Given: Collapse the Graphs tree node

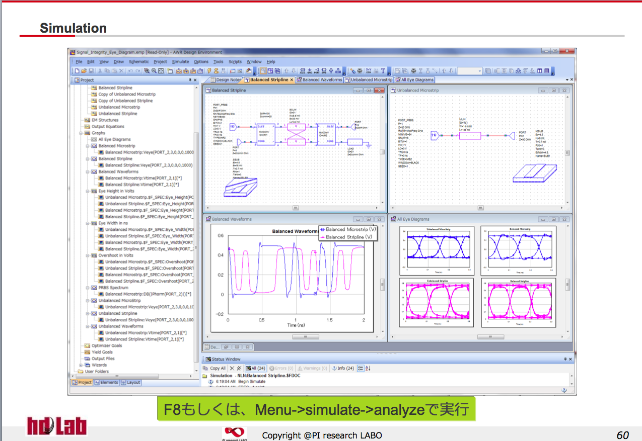Looking at the screenshot, I should click(x=81, y=133).
